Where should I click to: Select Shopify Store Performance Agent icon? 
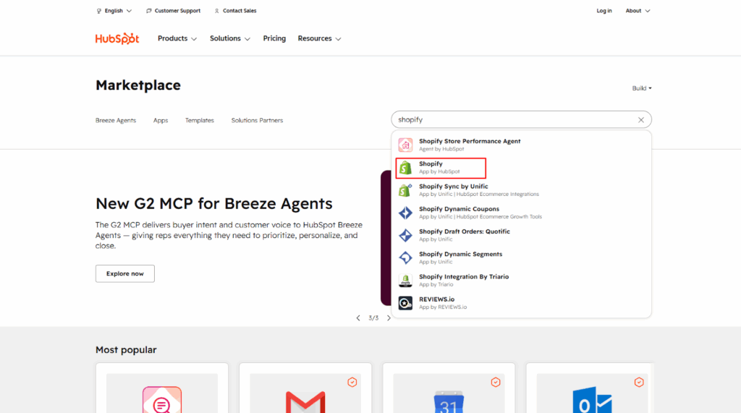click(405, 145)
